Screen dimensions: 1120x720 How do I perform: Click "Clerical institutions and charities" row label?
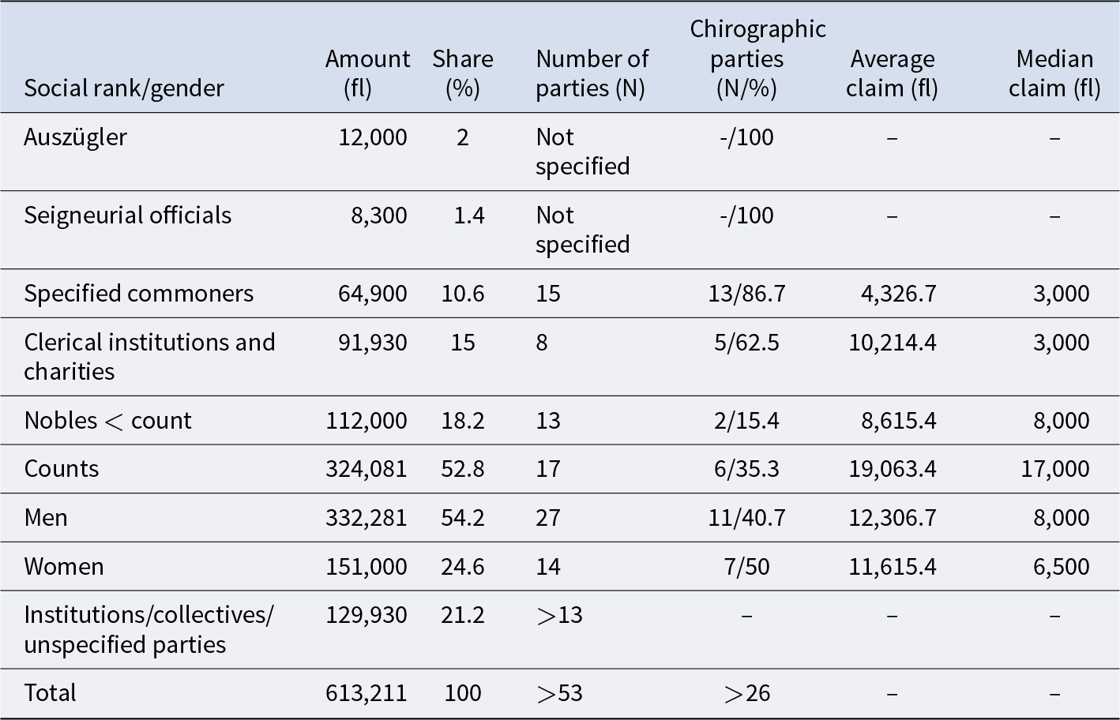(x=149, y=357)
